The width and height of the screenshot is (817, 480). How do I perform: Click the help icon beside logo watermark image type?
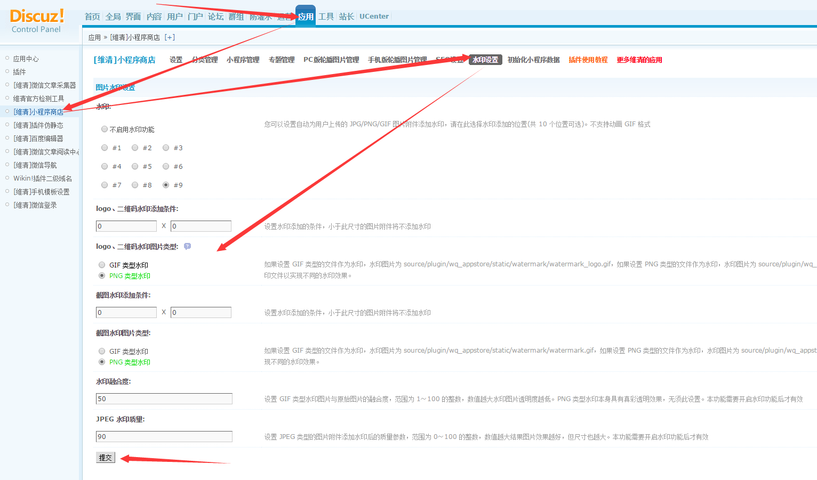coord(187,246)
